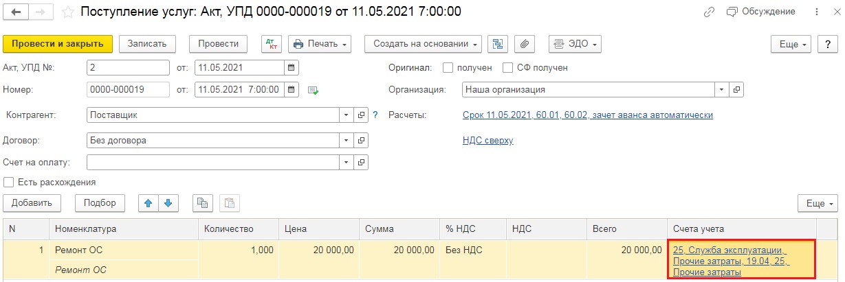Expand the Контрагент dropdown list
The image size is (845, 282).
click(346, 115)
